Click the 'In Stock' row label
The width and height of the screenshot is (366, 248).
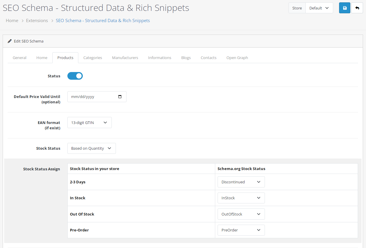click(78, 198)
